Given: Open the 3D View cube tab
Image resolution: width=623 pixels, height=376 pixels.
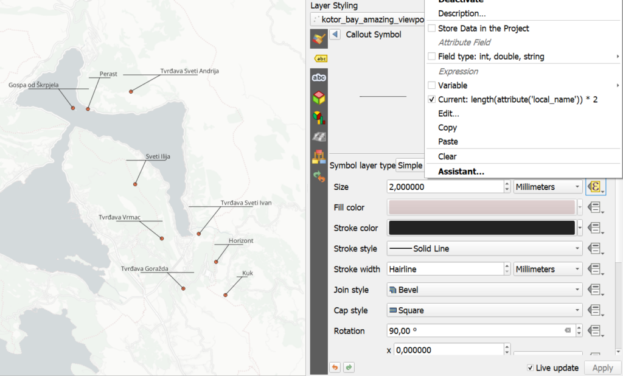Looking at the screenshot, I should 319,97.
